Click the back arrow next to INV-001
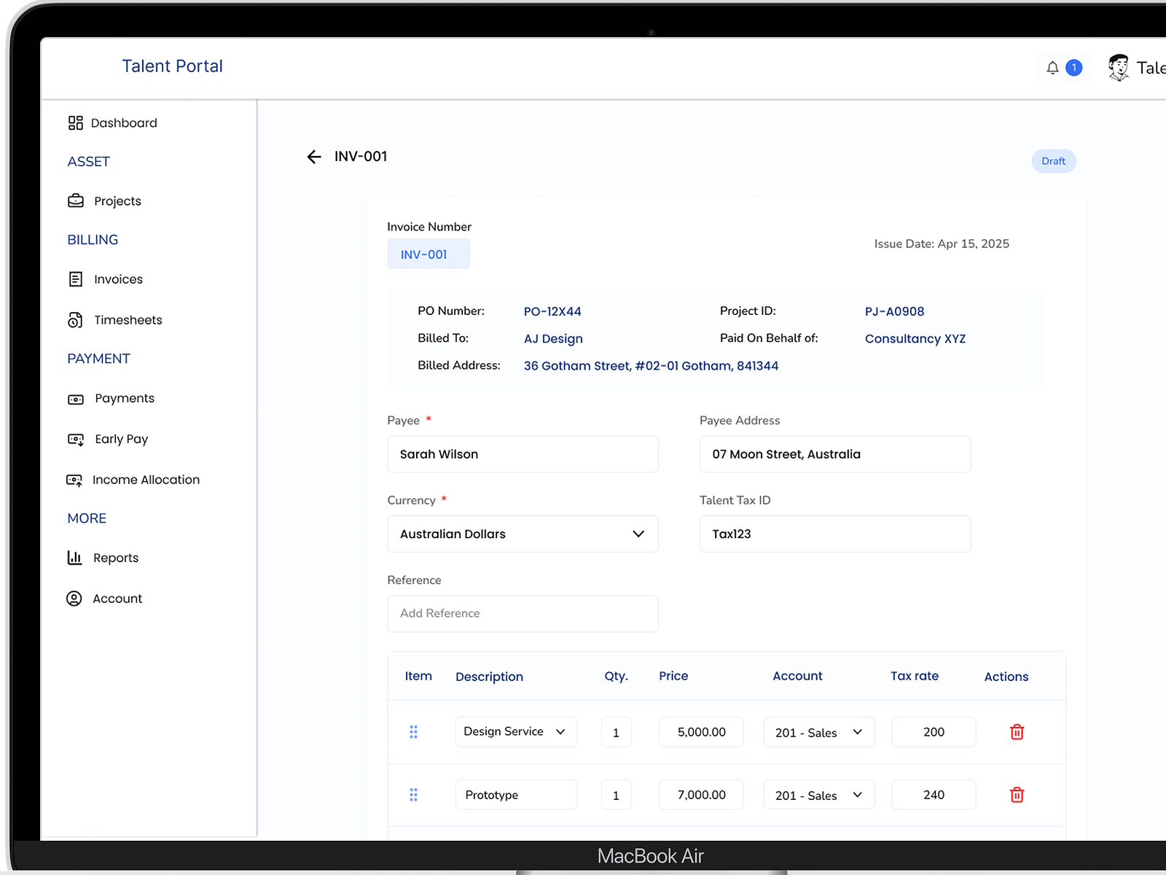The width and height of the screenshot is (1166, 875). tap(313, 156)
